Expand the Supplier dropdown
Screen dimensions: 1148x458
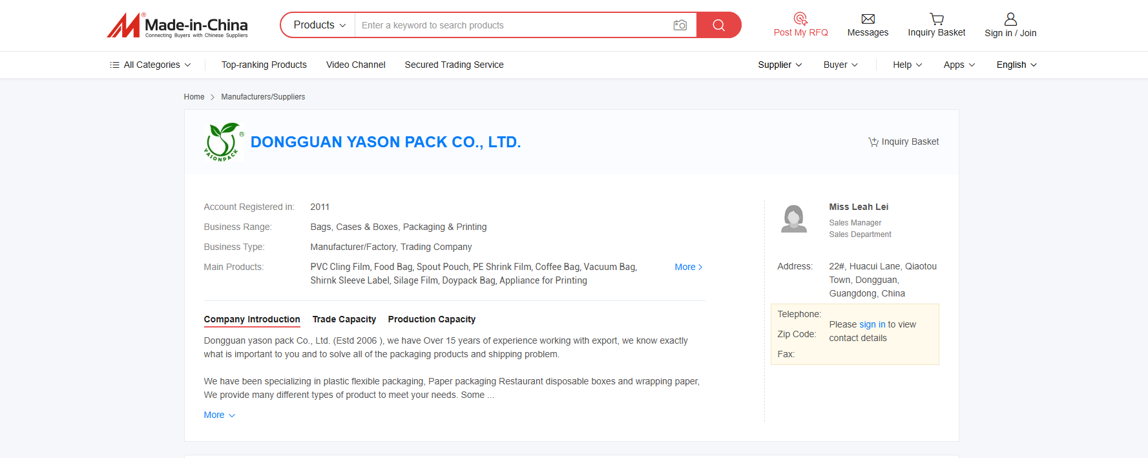[780, 65]
